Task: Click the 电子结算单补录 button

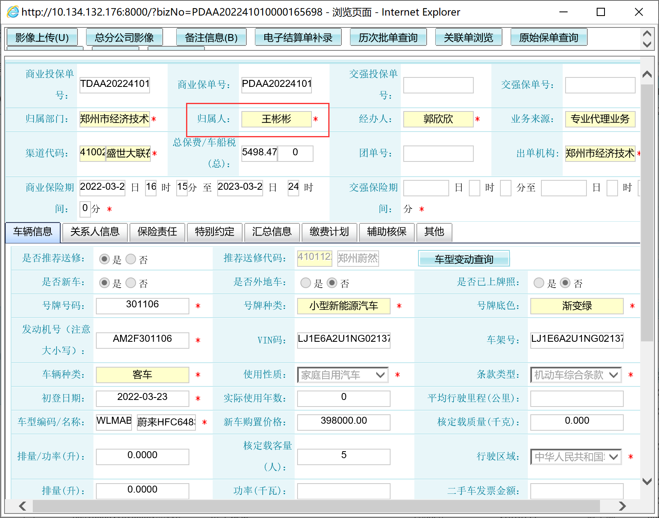Action: [x=298, y=38]
